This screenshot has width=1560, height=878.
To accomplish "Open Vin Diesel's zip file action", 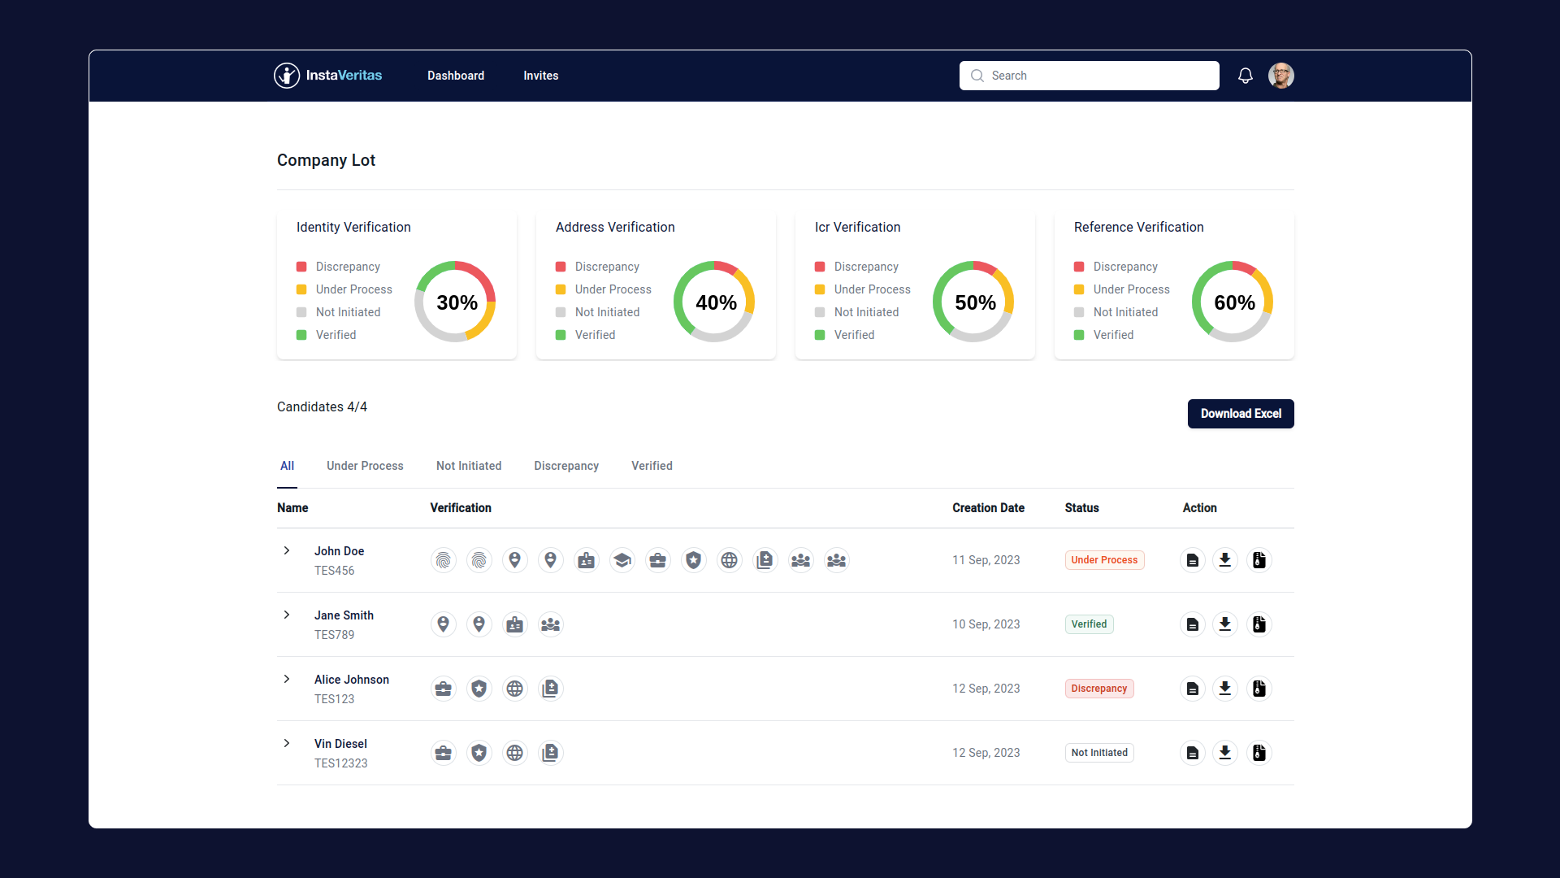I will [1259, 753].
